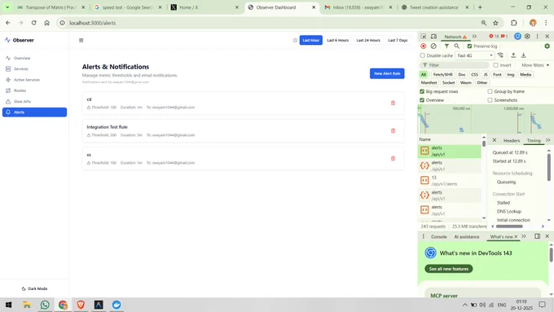Filter requests by Fetch/XHR
Image resolution: width=554 pixels, height=312 pixels.
pyautogui.click(x=442, y=75)
